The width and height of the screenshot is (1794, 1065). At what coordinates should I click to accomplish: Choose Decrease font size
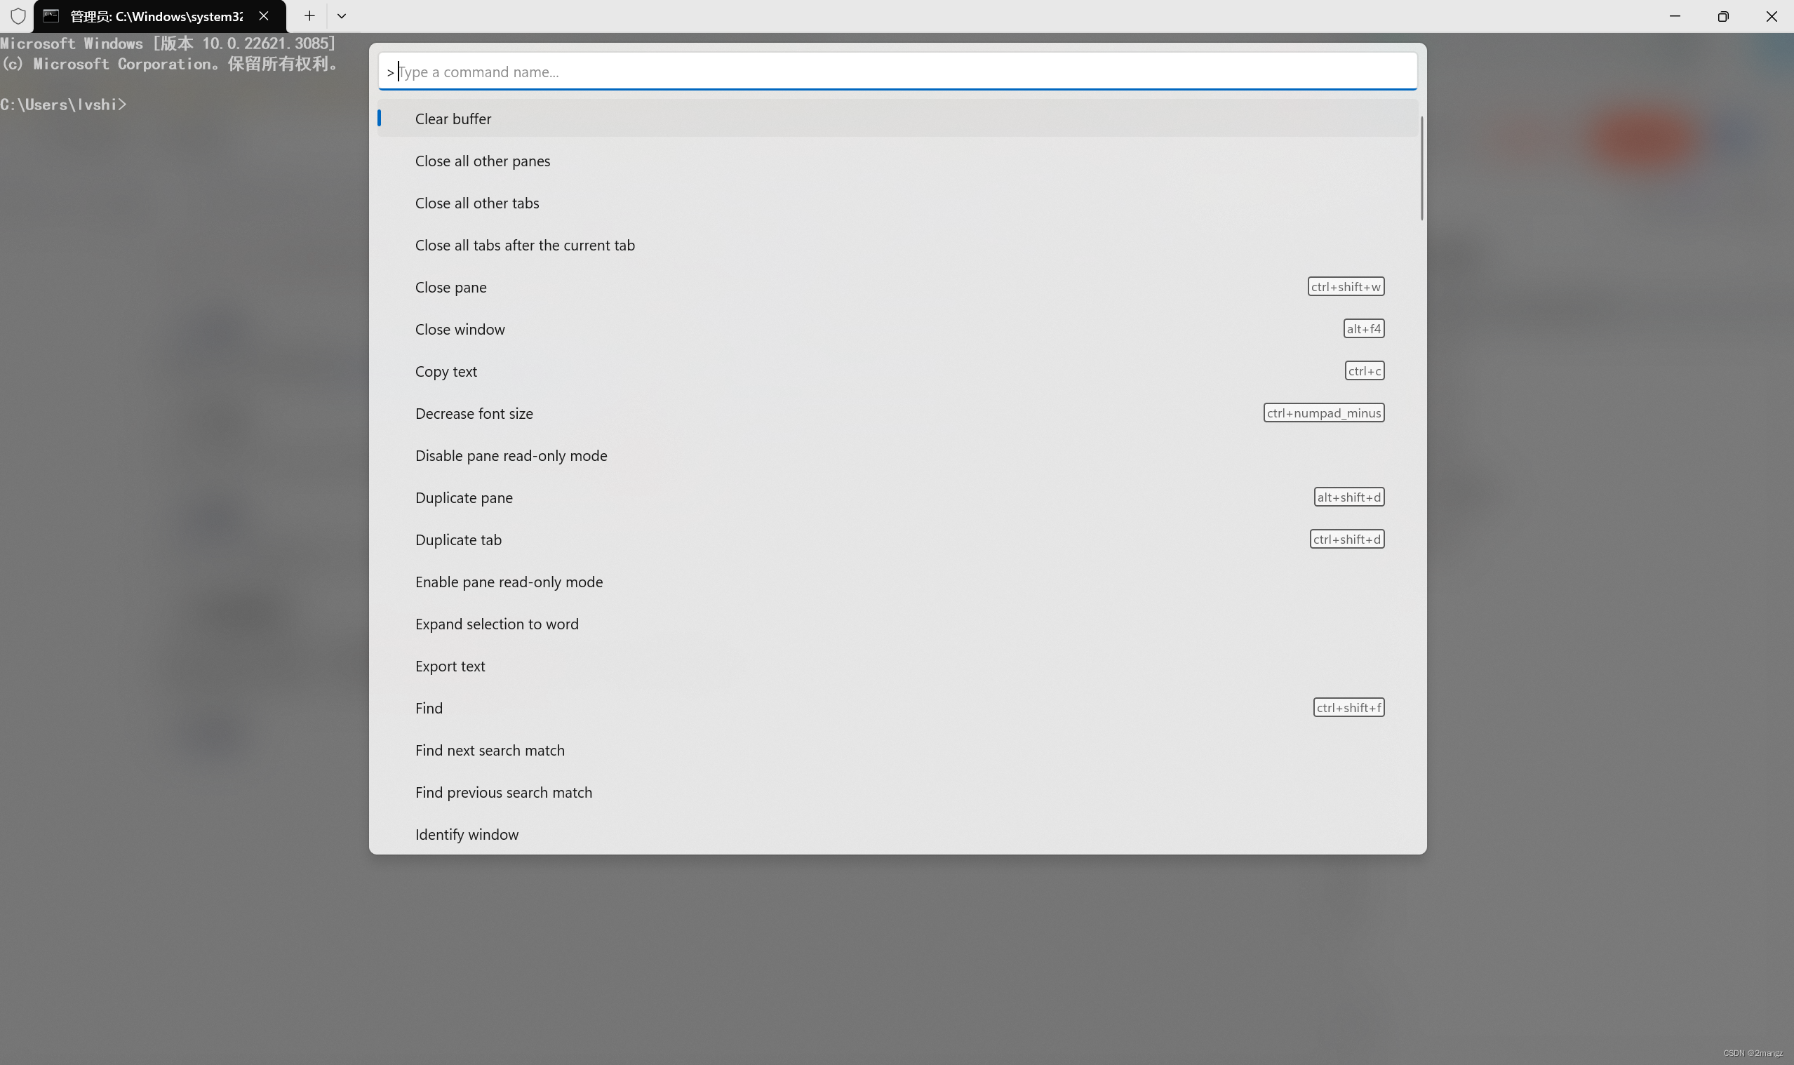point(897,413)
